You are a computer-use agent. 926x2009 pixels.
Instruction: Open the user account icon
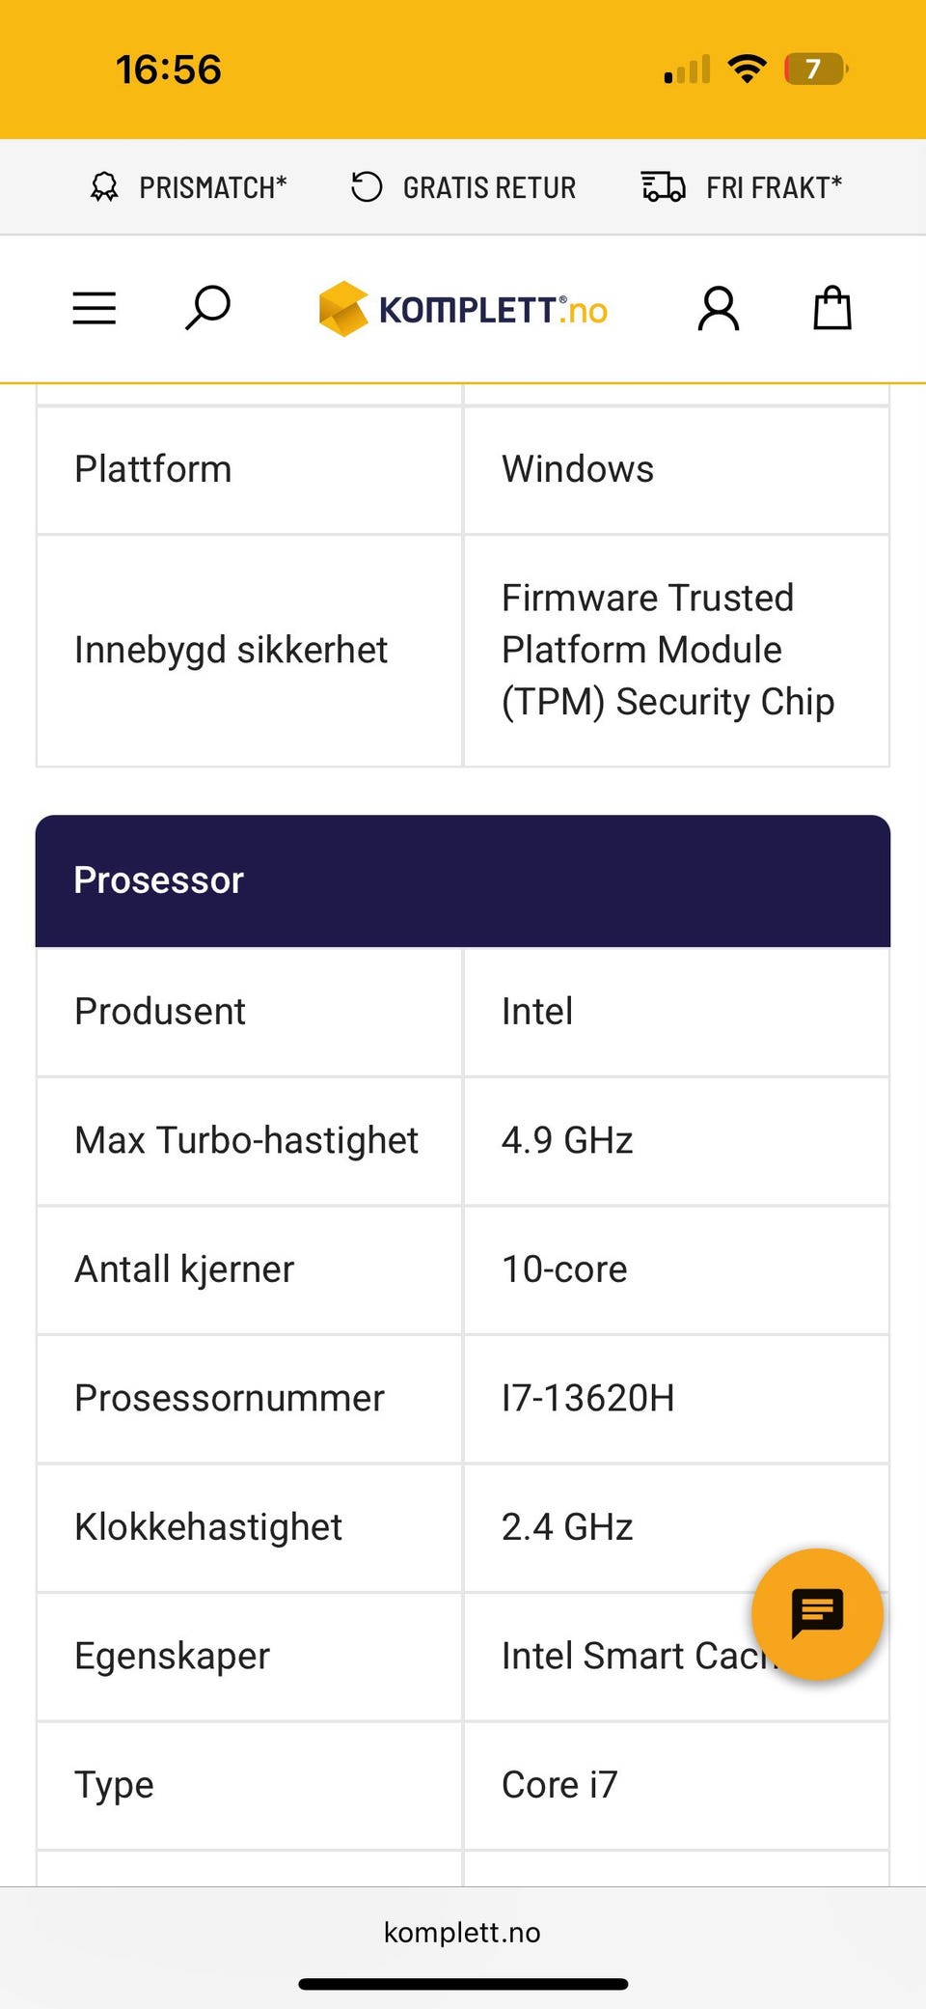coord(719,309)
